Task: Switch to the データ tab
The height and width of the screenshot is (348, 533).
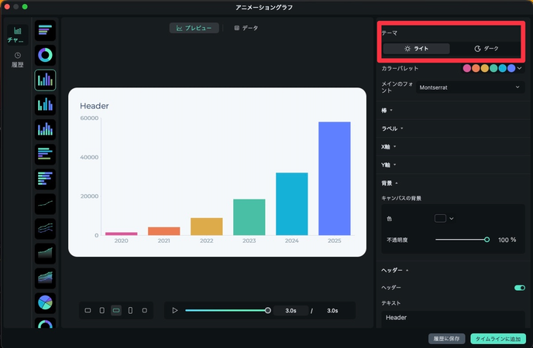Action: 246,28
